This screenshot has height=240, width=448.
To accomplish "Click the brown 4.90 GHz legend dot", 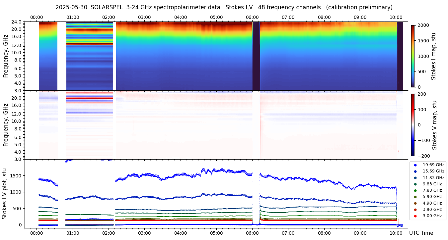I will (415, 203).
